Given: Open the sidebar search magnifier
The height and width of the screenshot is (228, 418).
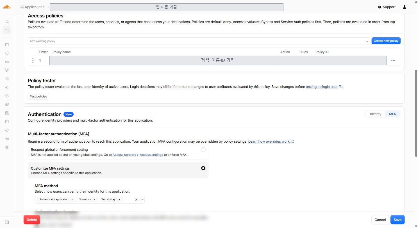Looking at the screenshot, I should pyautogui.click(x=7, y=22).
